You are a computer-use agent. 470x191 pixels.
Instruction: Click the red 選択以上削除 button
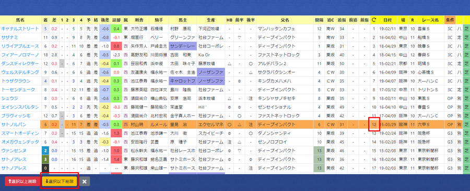click(x=22, y=182)
